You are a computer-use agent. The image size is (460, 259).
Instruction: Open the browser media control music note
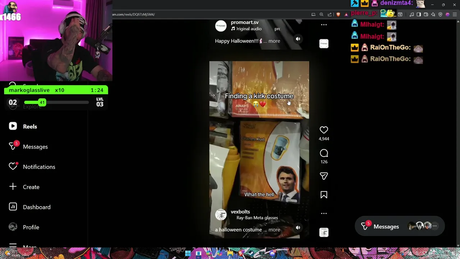[412, 14]
